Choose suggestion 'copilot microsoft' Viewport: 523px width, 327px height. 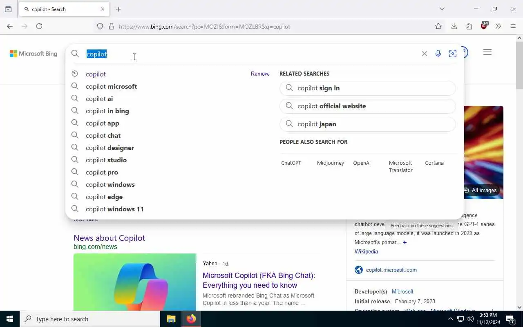coord(111,86)
